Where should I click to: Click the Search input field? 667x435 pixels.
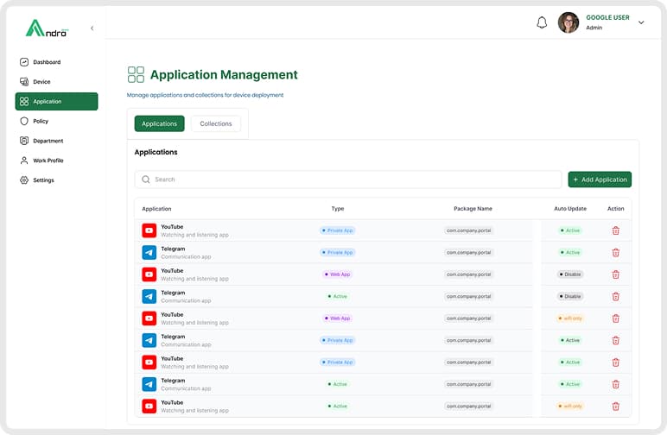tap(354, 180)
